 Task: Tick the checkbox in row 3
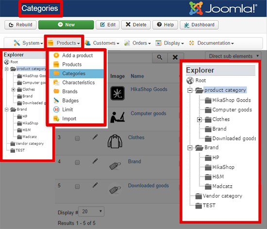pos(77,138)
